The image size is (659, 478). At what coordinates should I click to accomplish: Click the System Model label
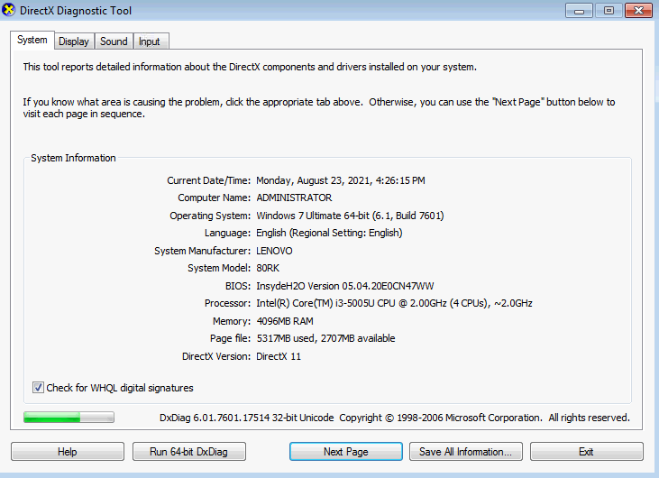pyautogui.click(x=219, y=268)
